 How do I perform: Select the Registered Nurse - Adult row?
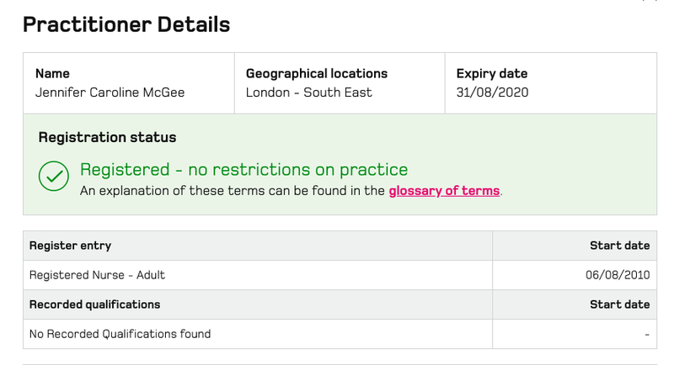click(340, 275)
